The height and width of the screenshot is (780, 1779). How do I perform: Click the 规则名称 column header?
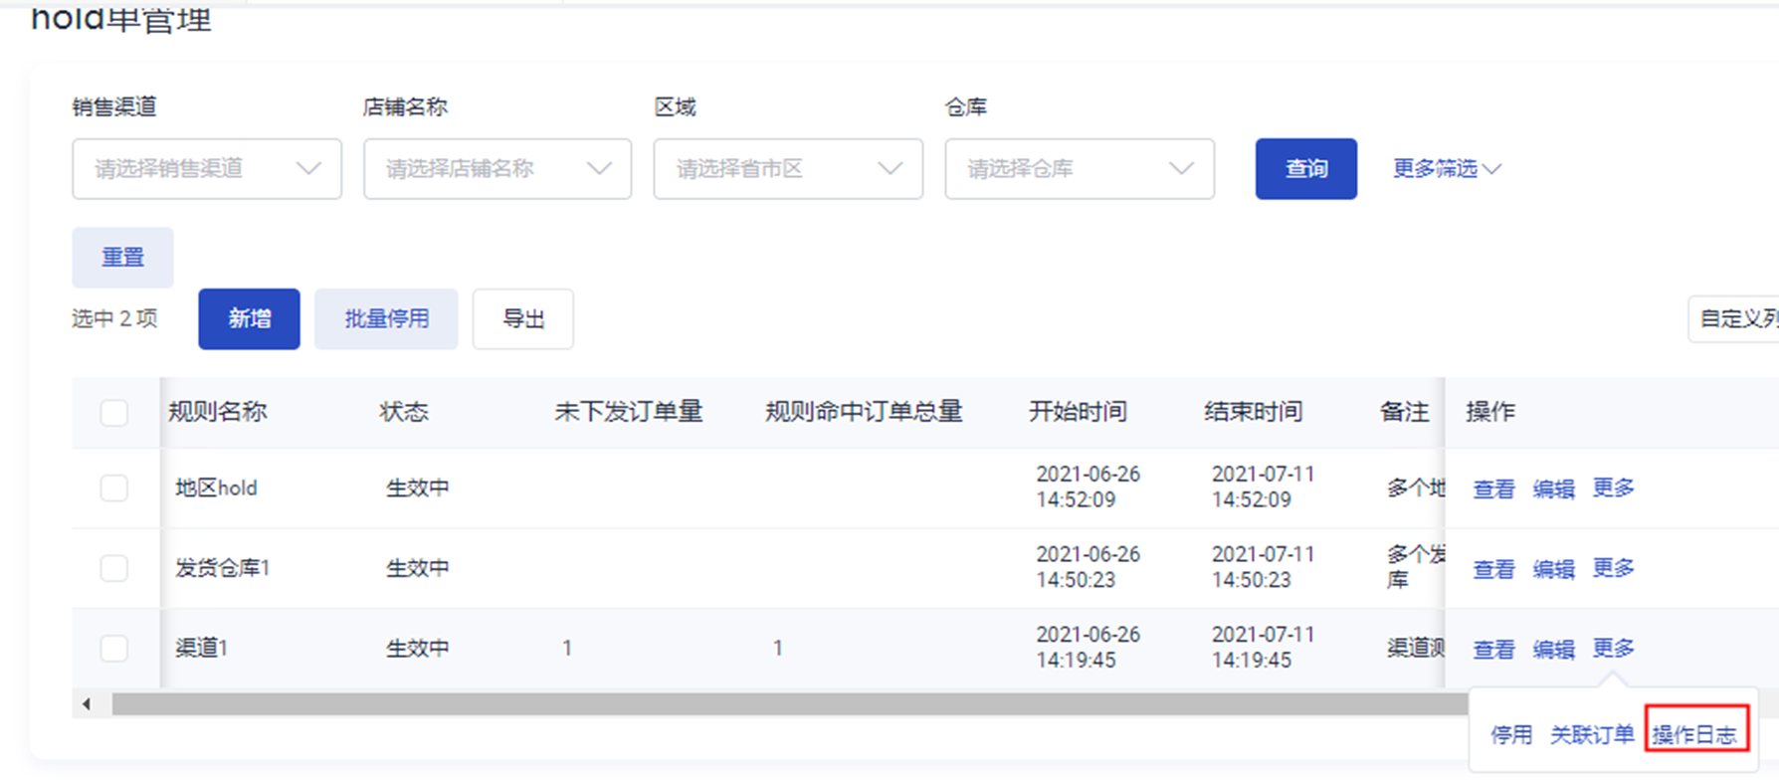coord(218,412)
